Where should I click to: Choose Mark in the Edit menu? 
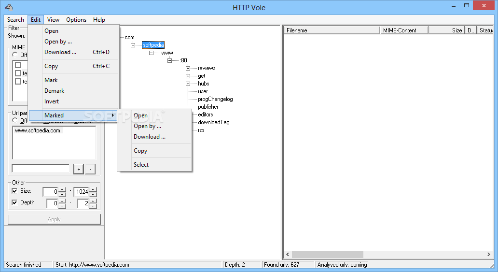click(x=74, y=80)
